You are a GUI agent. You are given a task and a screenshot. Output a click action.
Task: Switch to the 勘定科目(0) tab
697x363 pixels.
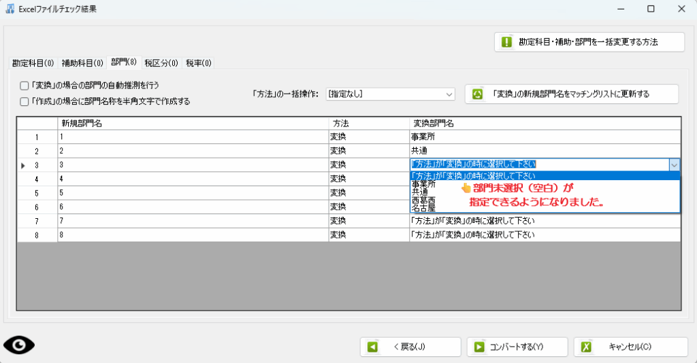click(33, 63)
